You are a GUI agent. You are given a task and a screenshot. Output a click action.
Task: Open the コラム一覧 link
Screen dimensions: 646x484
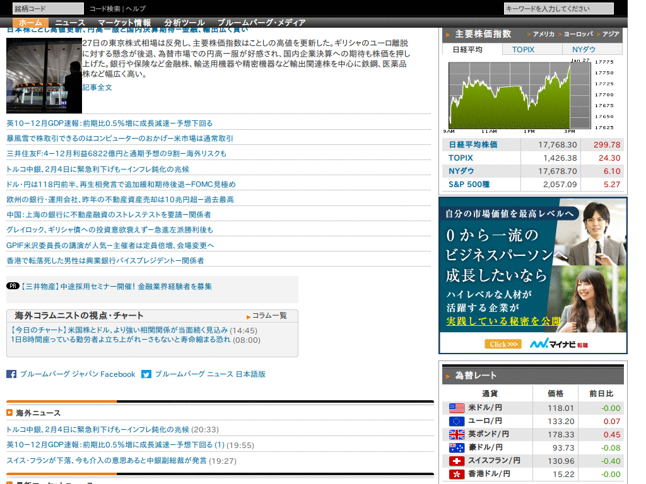click(269, 316)
